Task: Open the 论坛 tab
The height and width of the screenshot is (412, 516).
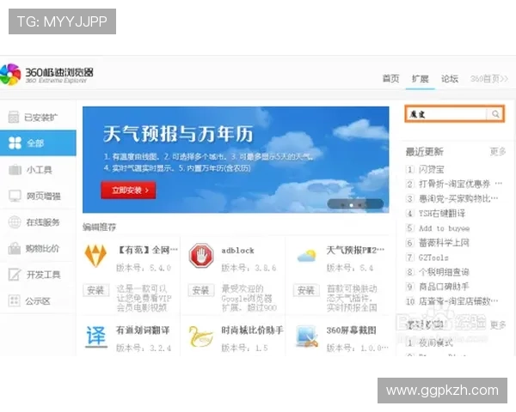Action: click(x=450, y=79)
